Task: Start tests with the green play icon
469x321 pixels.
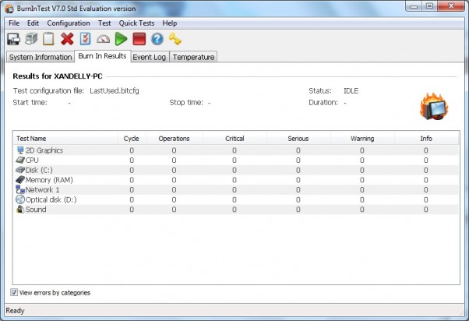Action: pos(121,39)
